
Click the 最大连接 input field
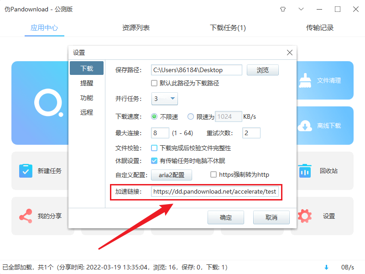click(160, 133)
